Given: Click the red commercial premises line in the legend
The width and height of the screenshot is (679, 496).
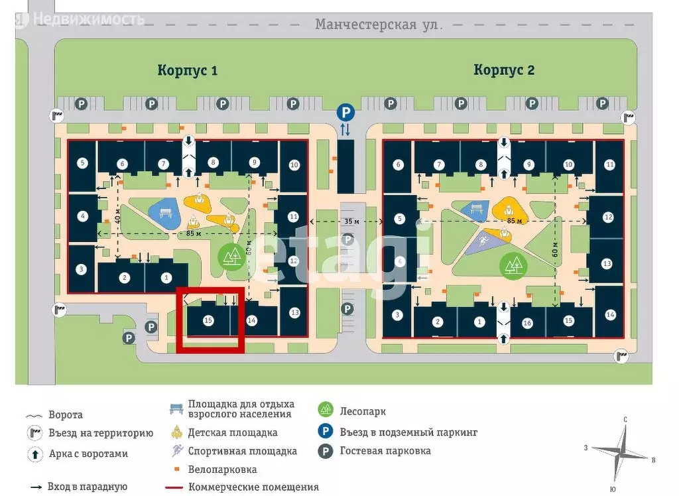Looking at the screenshot, I should coord(174,487).
